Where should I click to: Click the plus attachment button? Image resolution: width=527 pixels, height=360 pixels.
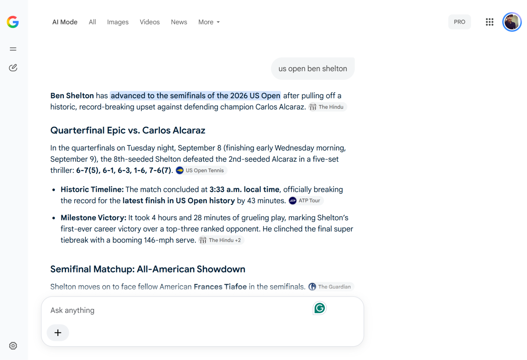tap(58, 333)
